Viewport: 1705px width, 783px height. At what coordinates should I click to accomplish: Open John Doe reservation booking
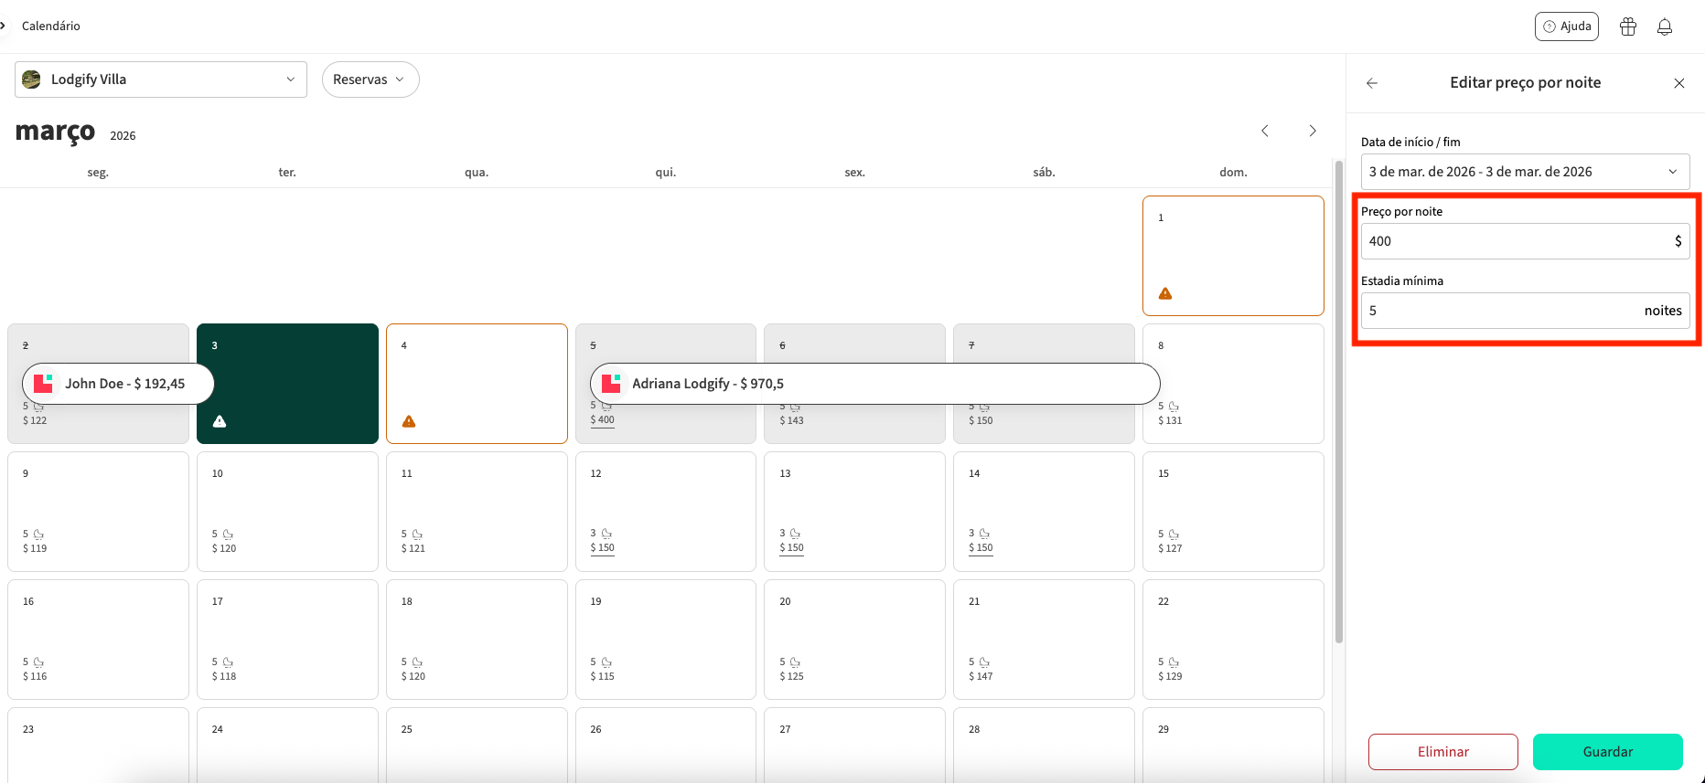click(118, 384)
